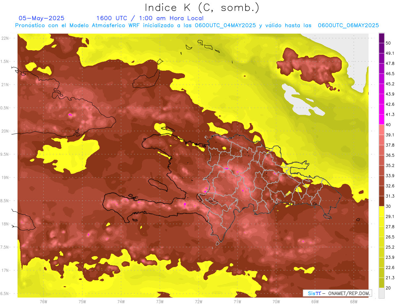
Task: Click the "39.1" color scale value
Action: (x=390, y=135)
